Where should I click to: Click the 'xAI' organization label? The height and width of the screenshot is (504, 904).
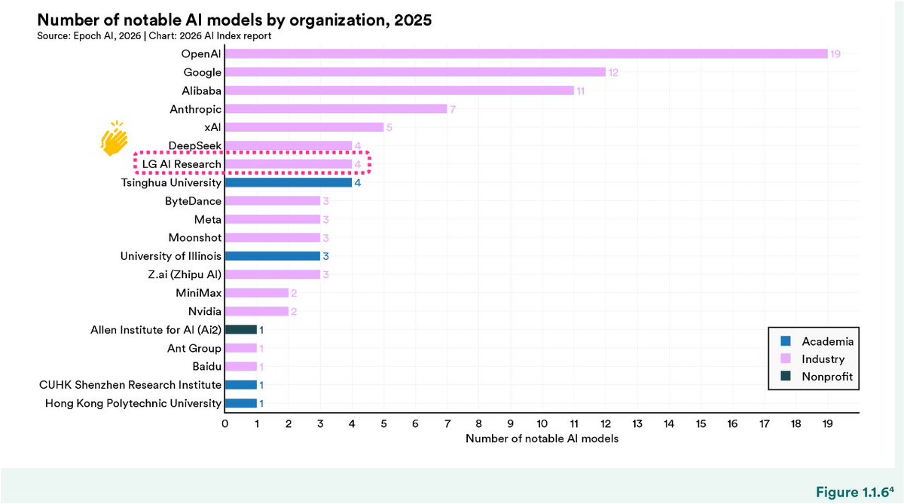tap(212, 127)
